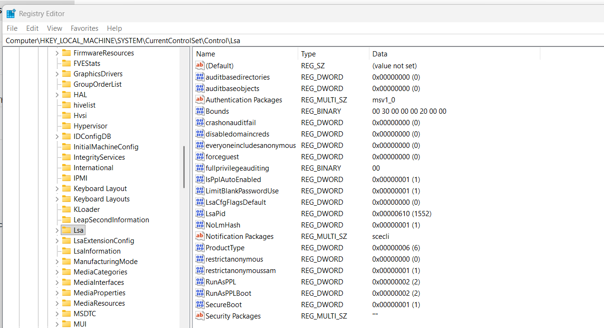
Task: Open the View menu
Action: pyautogui.click(x=55, y=28)
